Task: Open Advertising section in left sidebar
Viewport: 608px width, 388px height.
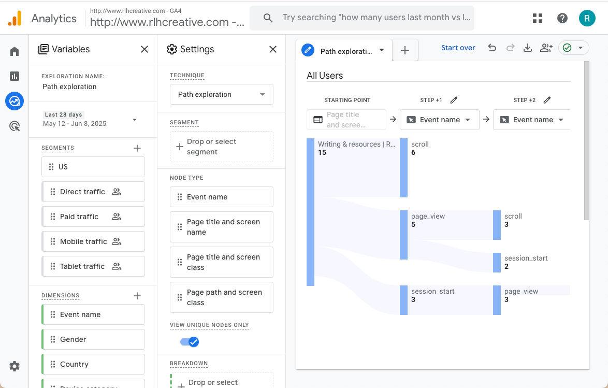Action: (15, 126)
